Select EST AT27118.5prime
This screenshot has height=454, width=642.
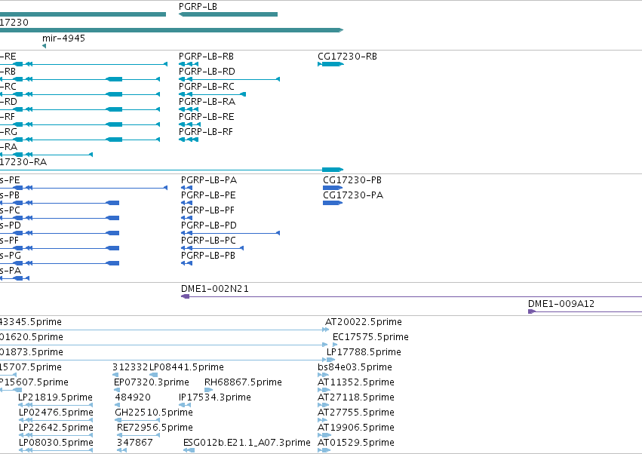click(x=356, y=397)
